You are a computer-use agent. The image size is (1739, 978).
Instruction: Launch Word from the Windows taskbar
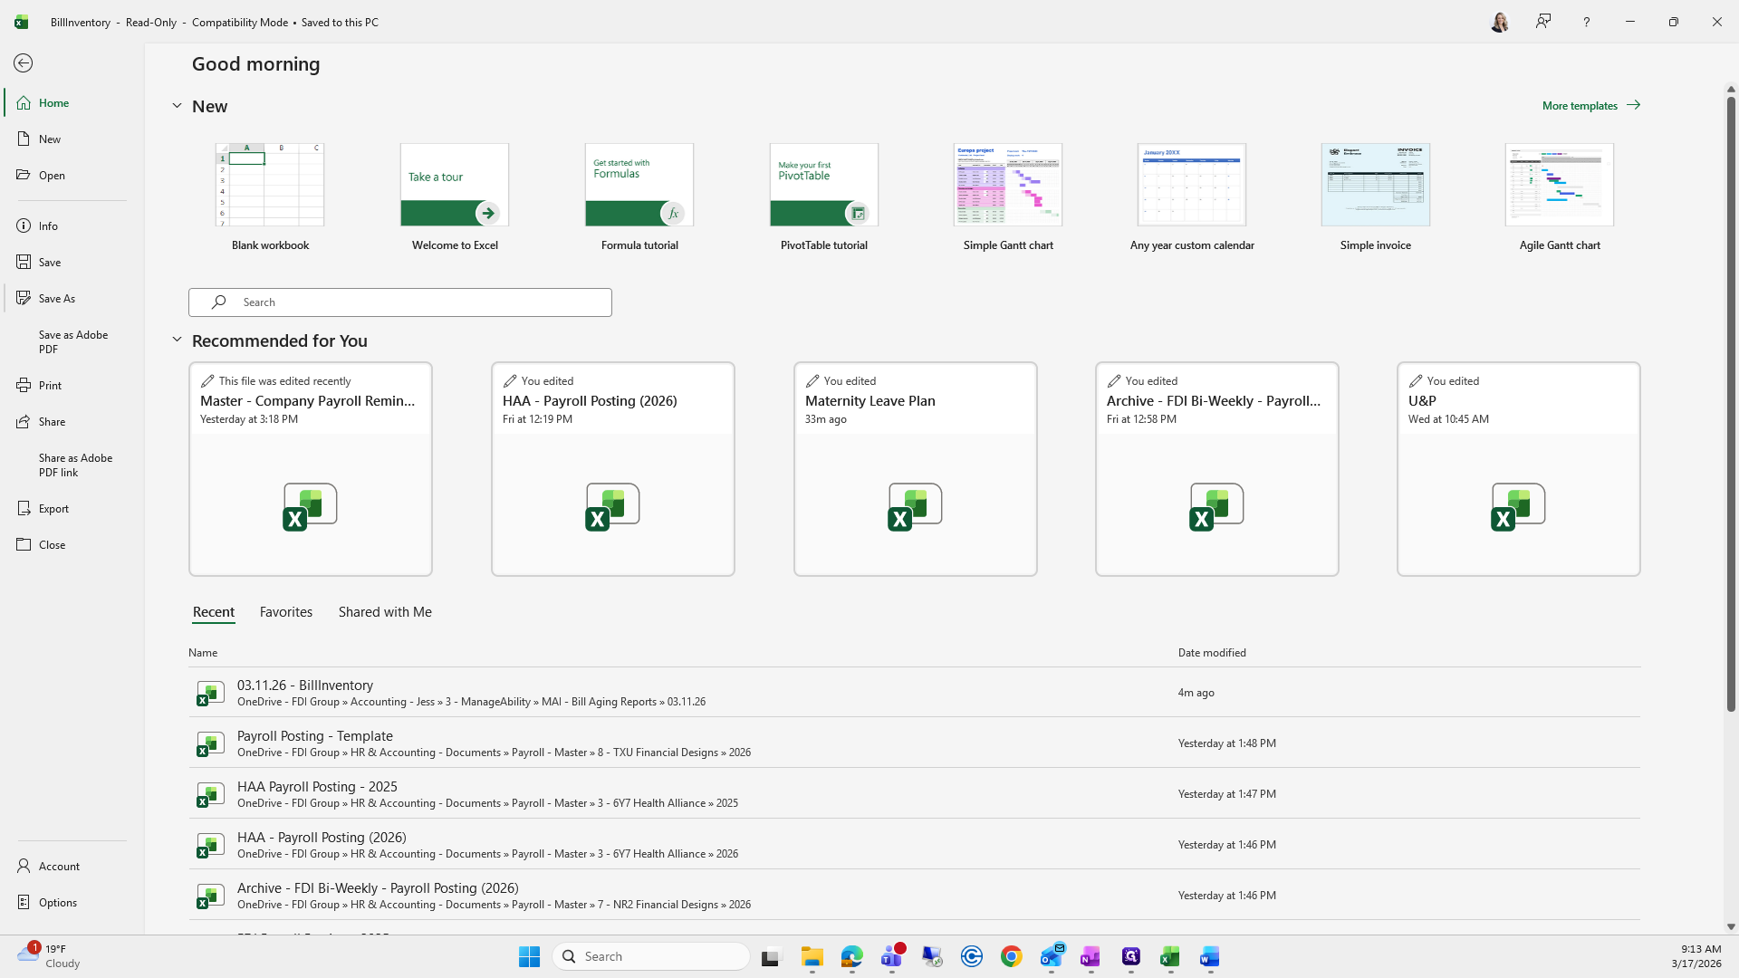1209,956
